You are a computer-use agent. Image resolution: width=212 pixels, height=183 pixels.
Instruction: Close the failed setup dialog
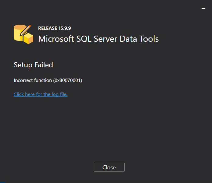109,167
